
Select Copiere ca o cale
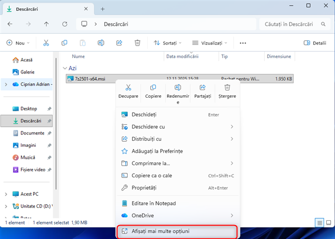click(x=177, y=175)
